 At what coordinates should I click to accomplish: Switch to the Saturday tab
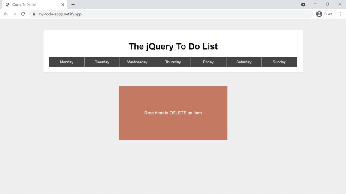(x=243, y=62)
